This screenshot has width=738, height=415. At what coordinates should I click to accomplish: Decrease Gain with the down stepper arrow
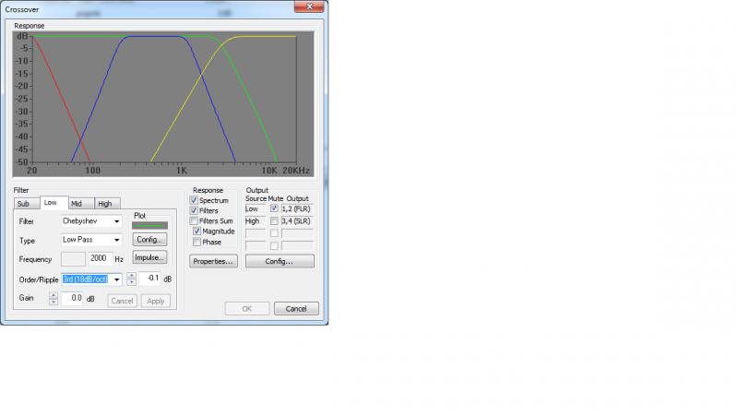pyautogui.click(x=54, y=302)
